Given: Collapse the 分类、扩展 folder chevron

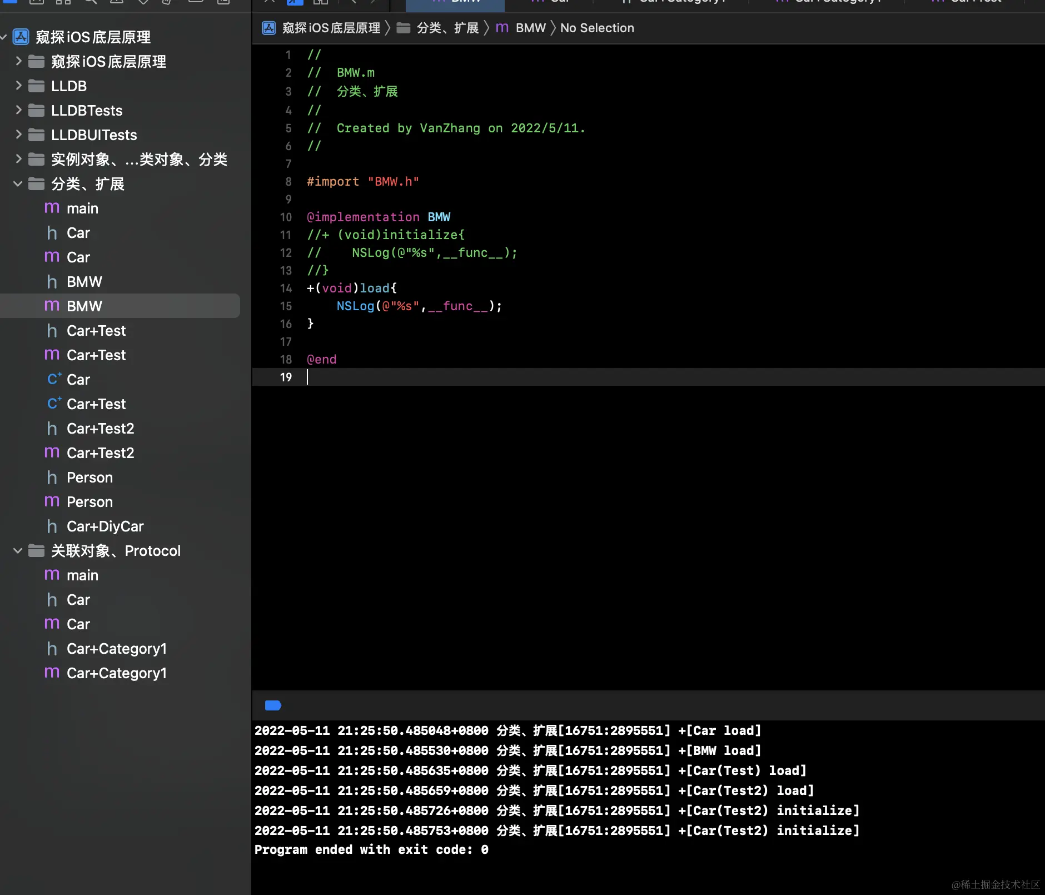Looking at the screenshot, I should click(18, 183).
